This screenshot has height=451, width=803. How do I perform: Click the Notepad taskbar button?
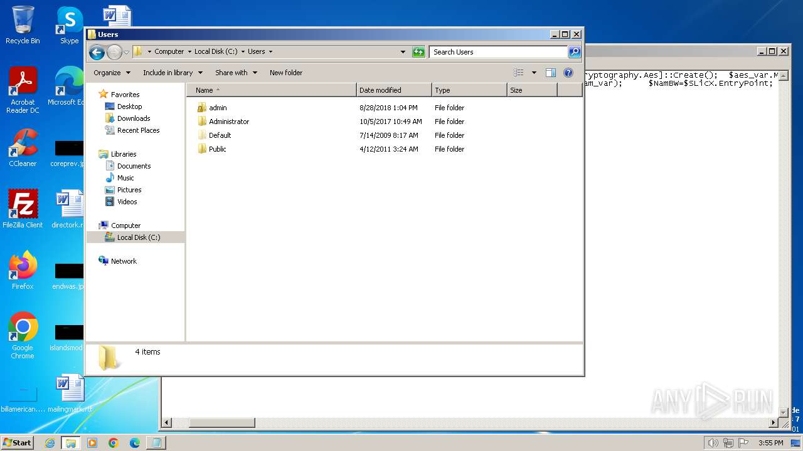(156, 443)
